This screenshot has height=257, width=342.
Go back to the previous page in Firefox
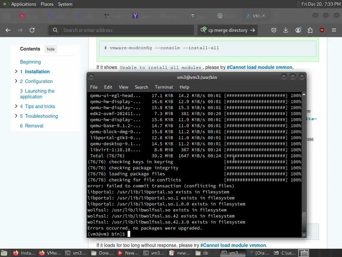point(8,30)
